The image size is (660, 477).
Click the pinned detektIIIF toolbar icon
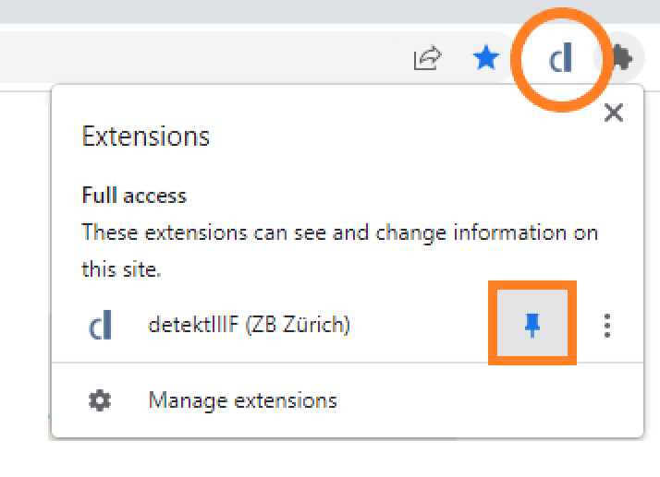(561, 58)
